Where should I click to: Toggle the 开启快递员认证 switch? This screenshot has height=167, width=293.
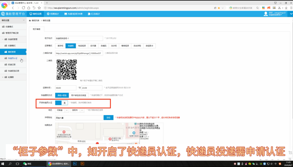[61, 103]
